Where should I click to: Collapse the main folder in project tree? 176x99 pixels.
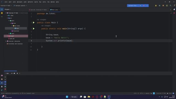click(9, 21)
